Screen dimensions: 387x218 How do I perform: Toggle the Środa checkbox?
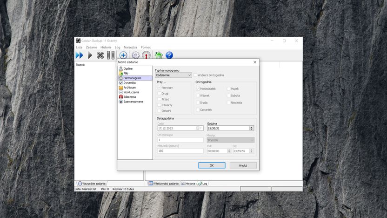[198, 102]
